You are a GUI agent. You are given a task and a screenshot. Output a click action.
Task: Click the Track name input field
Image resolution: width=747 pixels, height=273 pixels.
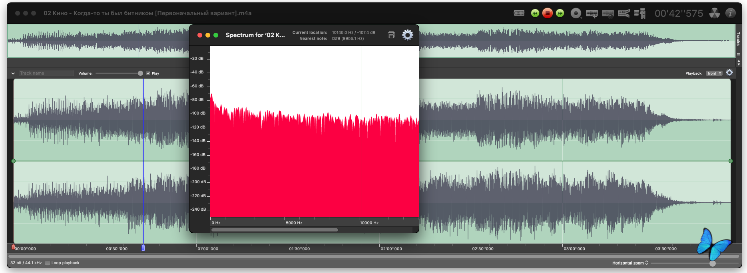[46, 73]
